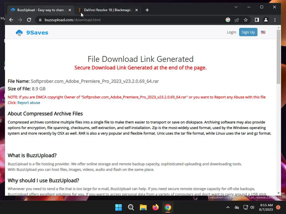This screenshot has height=214, width=286.
Task: Click the What is BuzzUpload? heading
Action: click(32, 155)
